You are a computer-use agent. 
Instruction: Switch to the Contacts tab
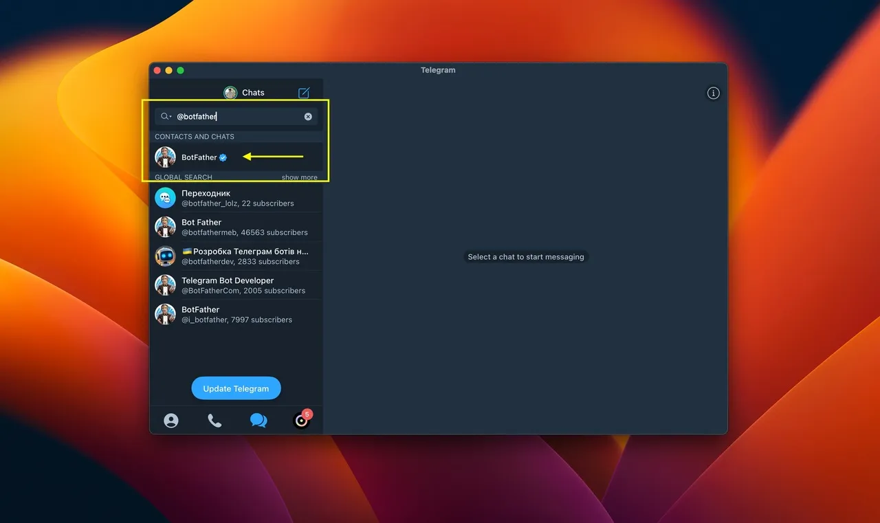click(171, 421)
